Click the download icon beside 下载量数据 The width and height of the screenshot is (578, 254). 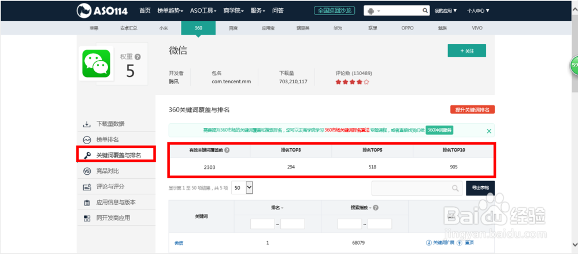coord(87,124)
